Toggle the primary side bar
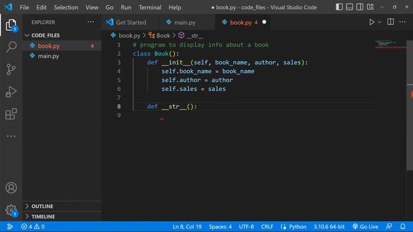413x232 pixels. coord(339,7)
